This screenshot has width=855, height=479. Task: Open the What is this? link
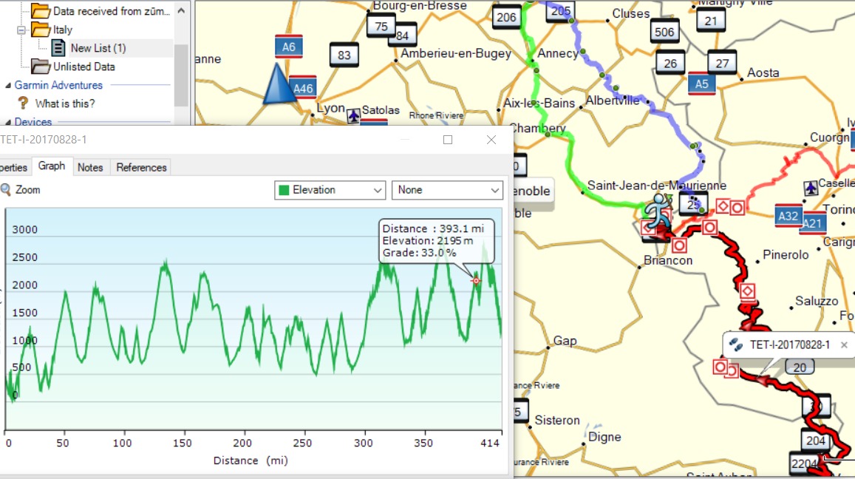point(65,103)
